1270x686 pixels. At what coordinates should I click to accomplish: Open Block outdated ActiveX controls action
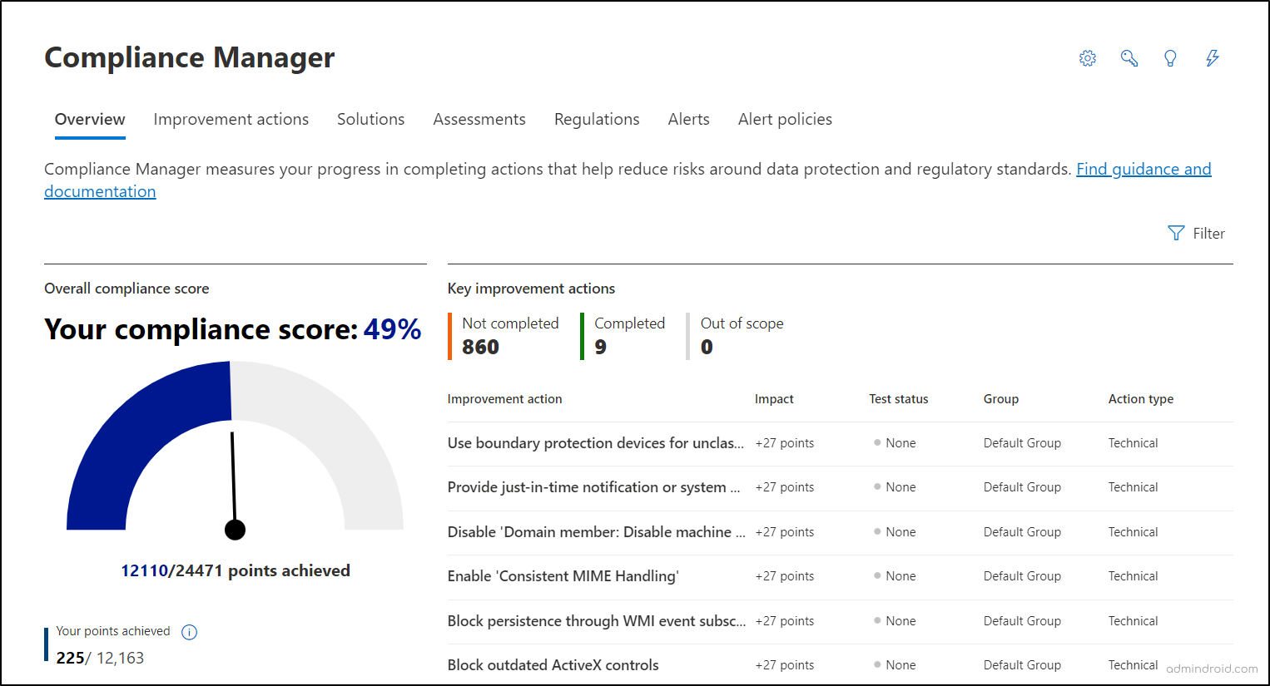pos(553,664)
